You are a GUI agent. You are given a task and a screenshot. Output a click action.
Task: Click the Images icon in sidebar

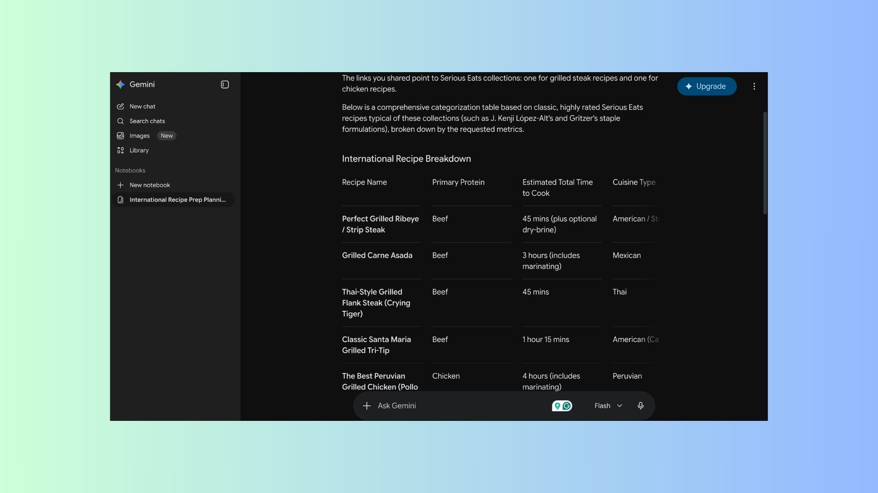120,136
